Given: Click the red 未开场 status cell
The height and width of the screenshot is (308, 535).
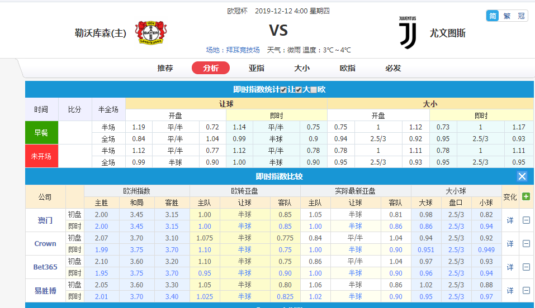Looking at the screenshot, I should [42, 156].
